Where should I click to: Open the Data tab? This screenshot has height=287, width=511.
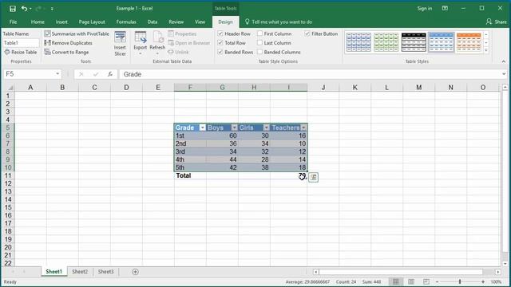(153, 22)
